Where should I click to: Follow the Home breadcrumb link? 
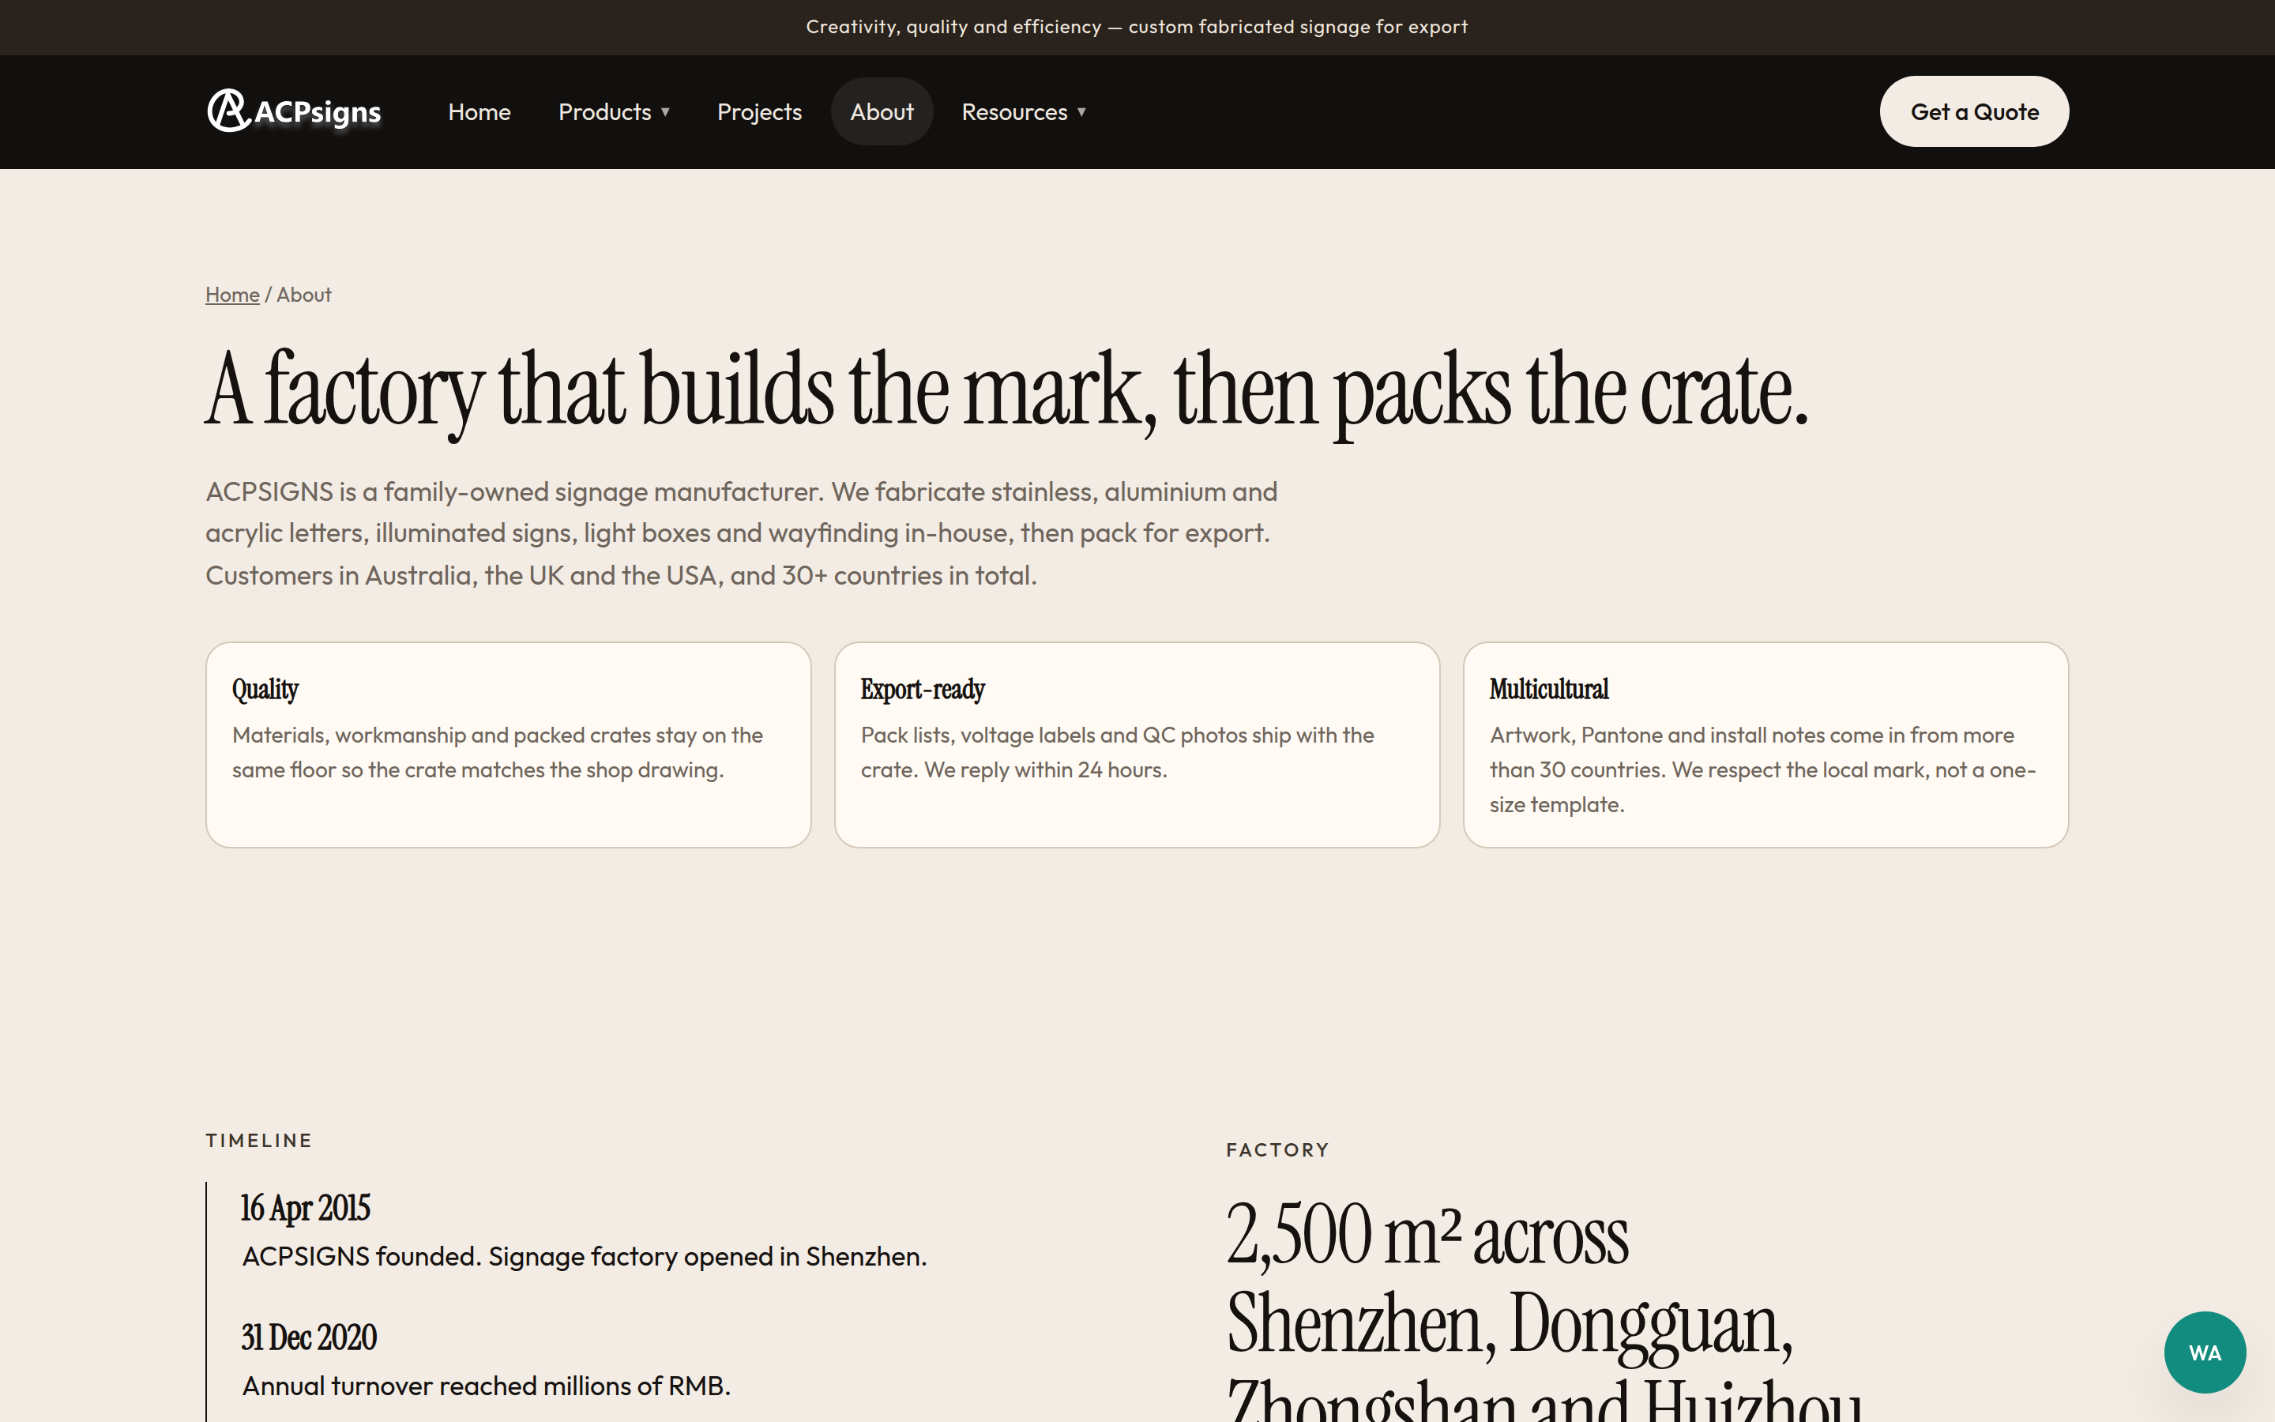click(232, 295)
